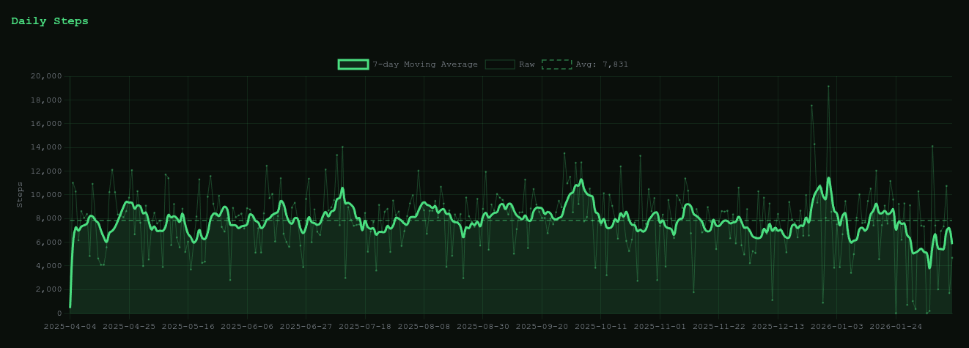This screenshot has height=348, width=969.
Task: Click the 20,000 y-axis tick label
Action: click(46, 76)
